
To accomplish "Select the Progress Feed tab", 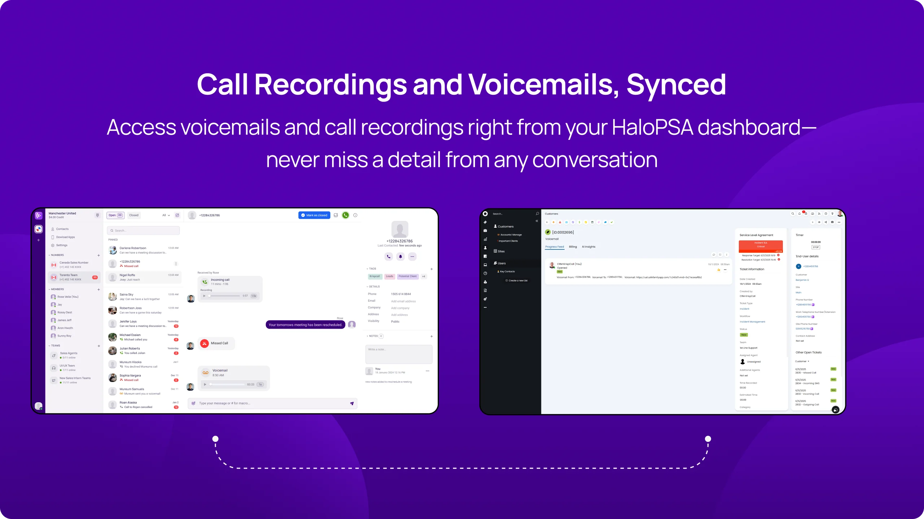I will click(x=554, y=247).
